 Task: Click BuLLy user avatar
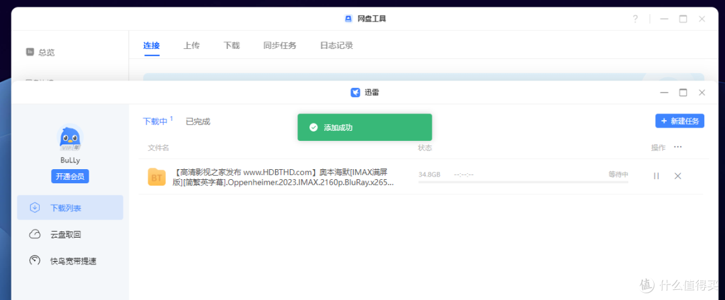click(x=70, y=138)
